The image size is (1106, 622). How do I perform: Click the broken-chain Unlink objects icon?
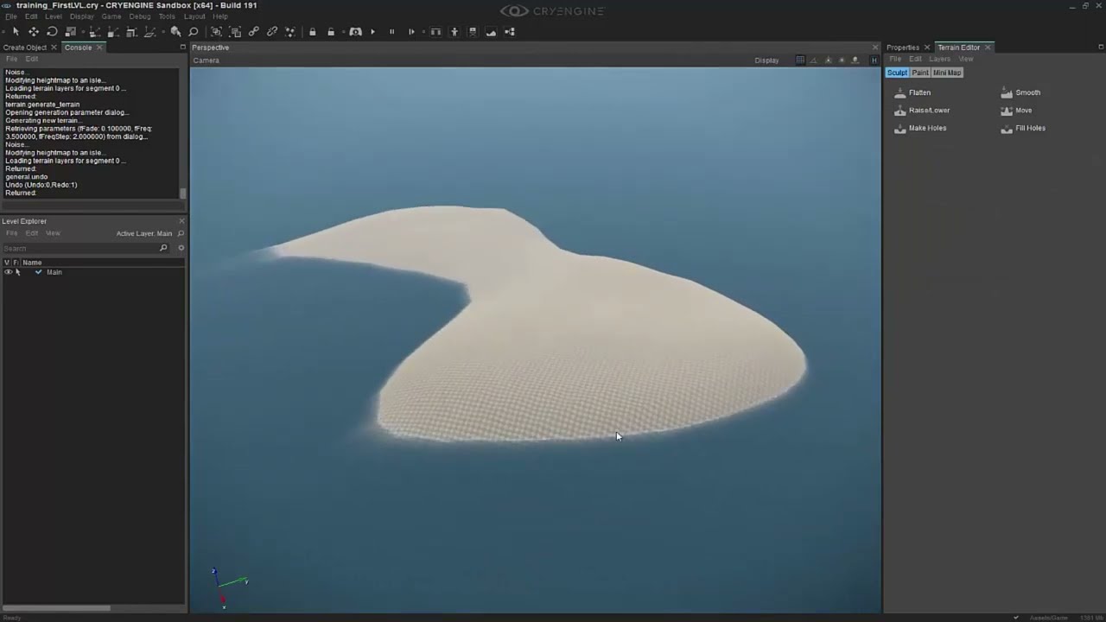point(272,32)
